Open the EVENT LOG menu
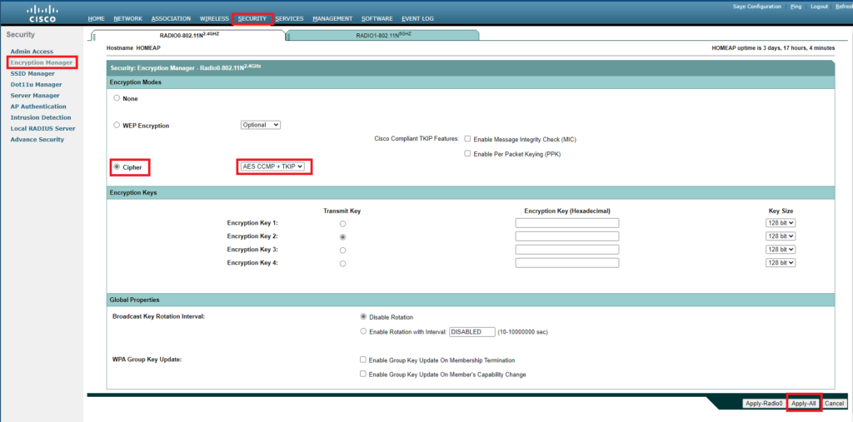853x422 pixels. tap(418, 18)
